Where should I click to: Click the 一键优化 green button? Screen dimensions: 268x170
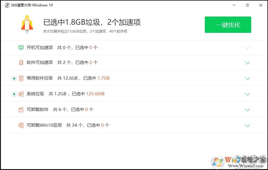pyautogui.click(x=228, y=25)
